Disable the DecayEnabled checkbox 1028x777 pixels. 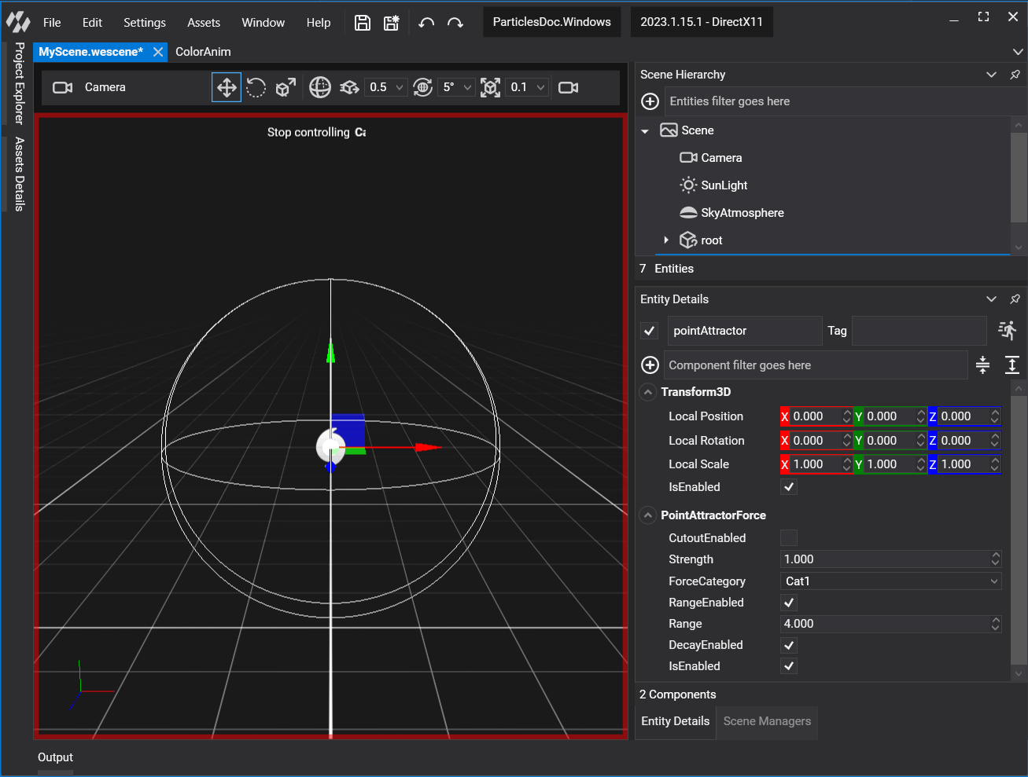pos(788,645)
